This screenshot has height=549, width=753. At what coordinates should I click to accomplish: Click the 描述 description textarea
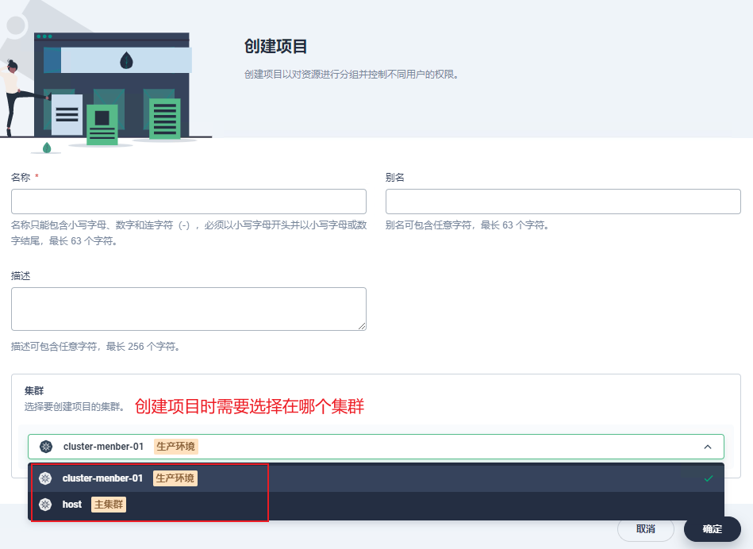tap(189, 309)
